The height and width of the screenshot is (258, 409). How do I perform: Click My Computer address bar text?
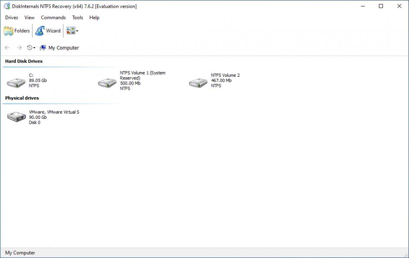pyautogui.click(x=64, y=48)
